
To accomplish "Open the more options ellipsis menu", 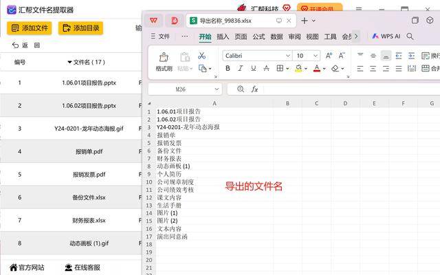I will click(185, 36).
